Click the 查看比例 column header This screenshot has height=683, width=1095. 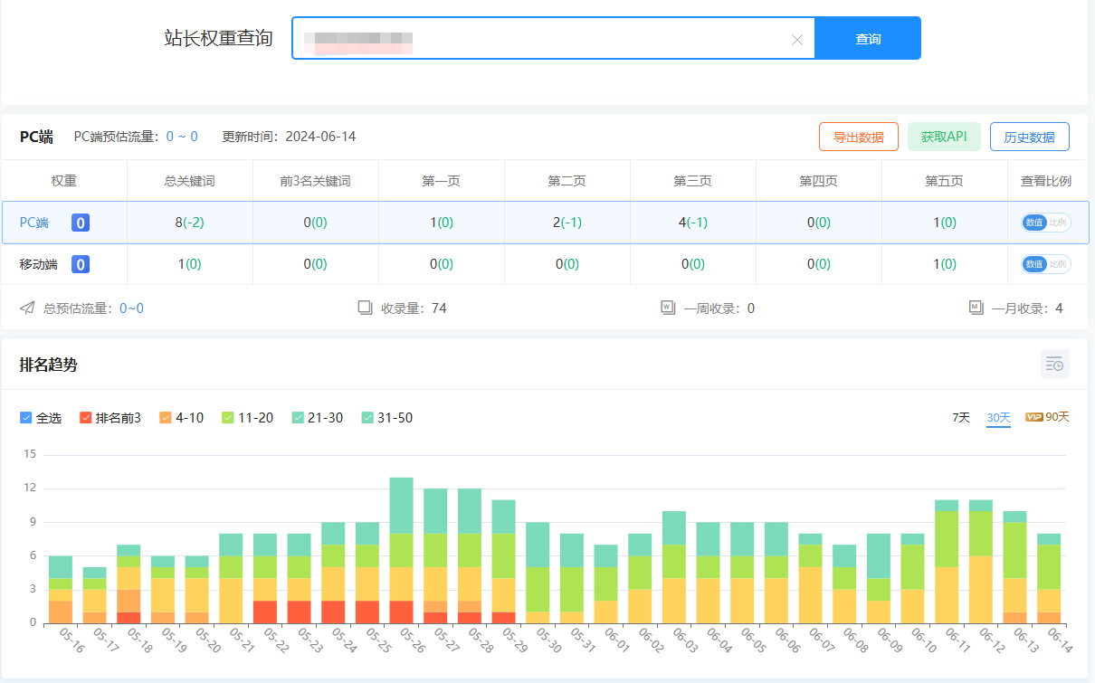pyautogui.click(x=1046, y=181)
